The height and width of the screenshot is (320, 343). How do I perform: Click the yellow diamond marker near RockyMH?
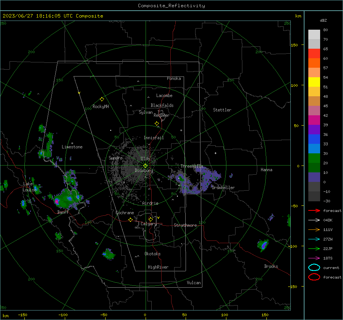click(x=102, y=99)
